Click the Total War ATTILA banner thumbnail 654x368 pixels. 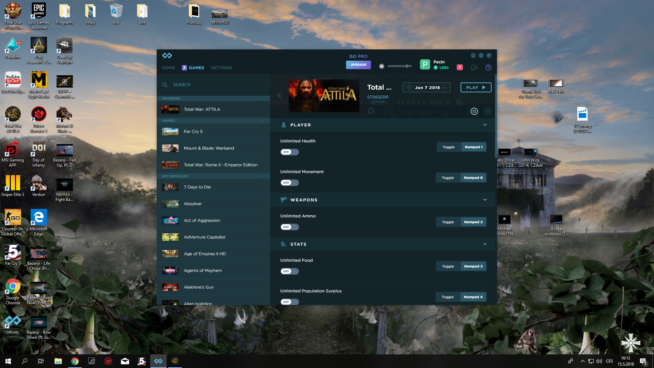click(324, 96)
